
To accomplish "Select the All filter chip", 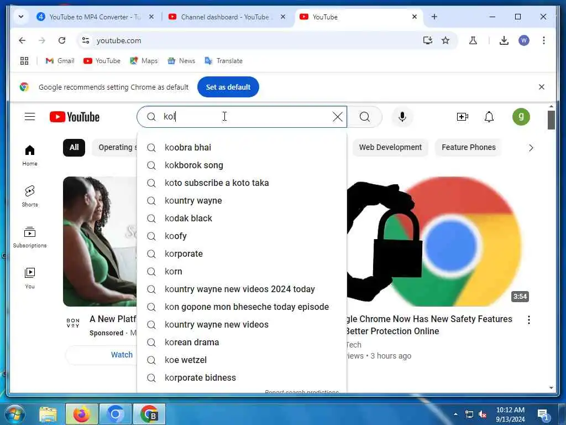I will [74, 147].
